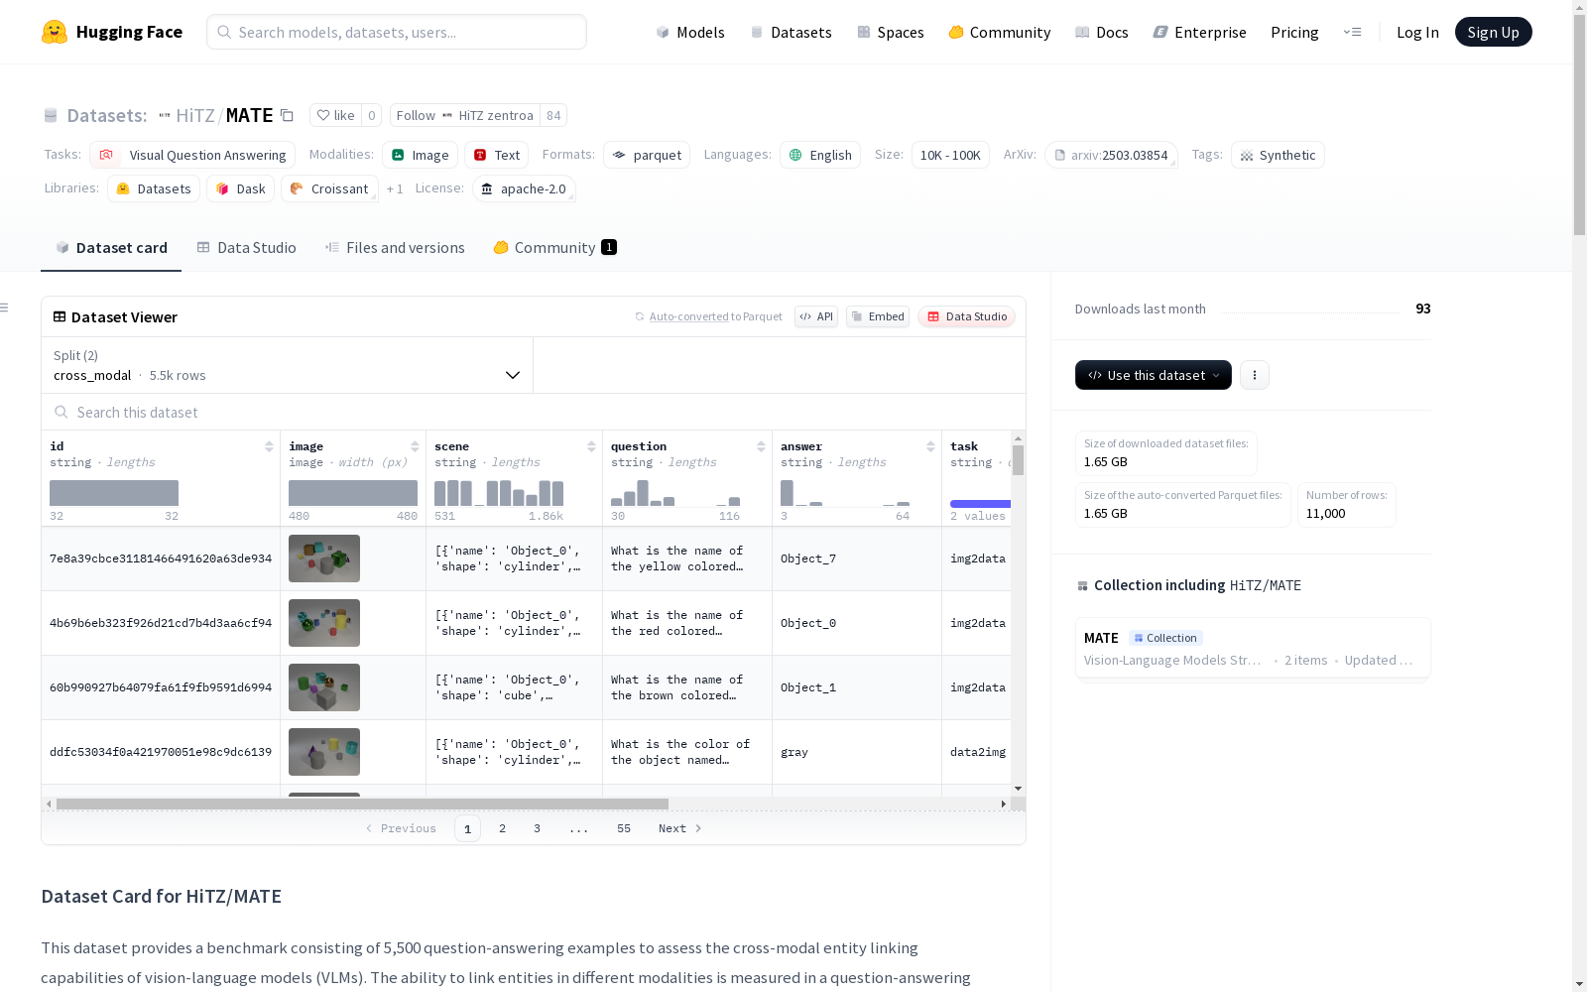Open the Datasets menu in the navbar

pyautogui.click(x=791, y=32)
